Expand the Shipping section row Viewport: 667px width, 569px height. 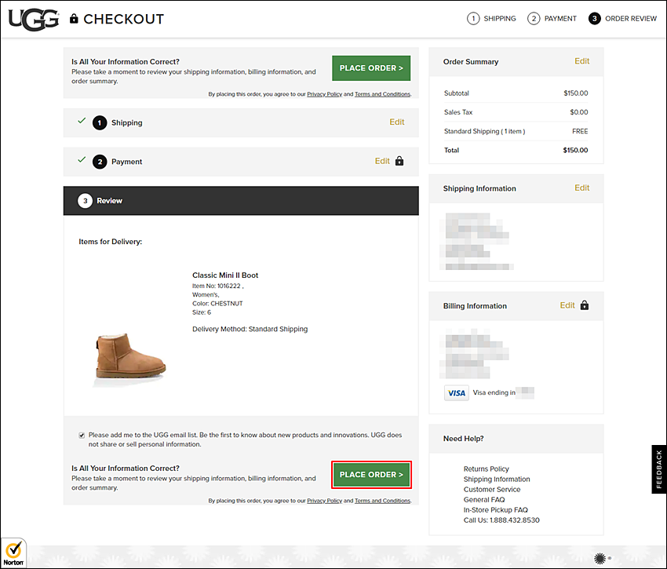(x=241, y=122)
